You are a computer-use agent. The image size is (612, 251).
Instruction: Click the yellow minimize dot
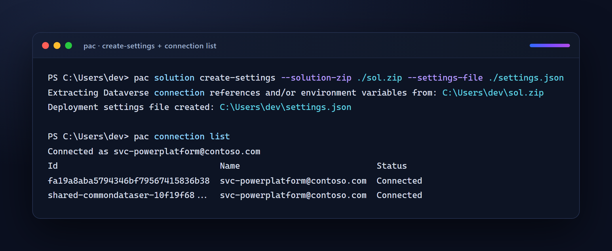point(57,45)
